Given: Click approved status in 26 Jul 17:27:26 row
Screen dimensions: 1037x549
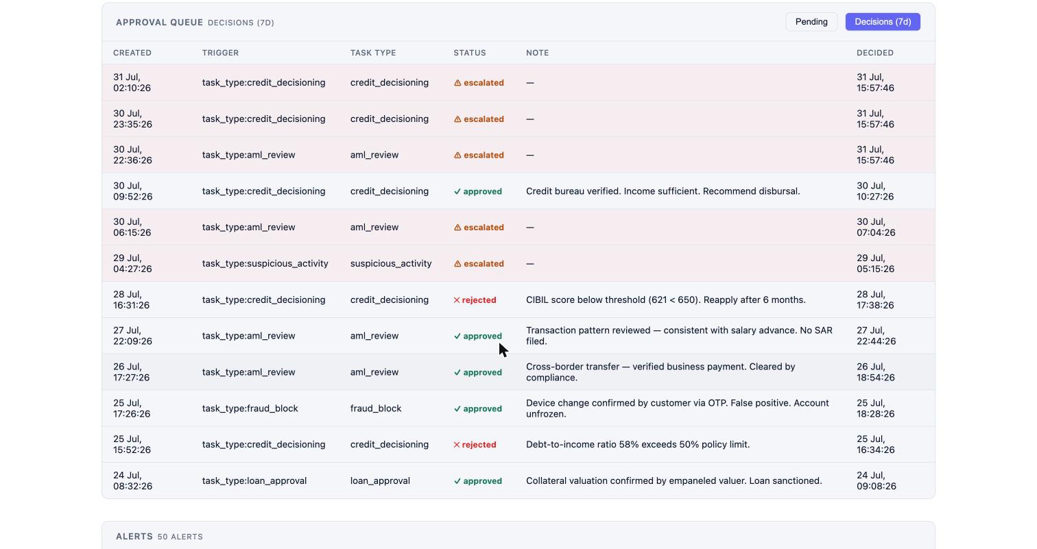Looking at the screenshot, I should tap(477, 372).
